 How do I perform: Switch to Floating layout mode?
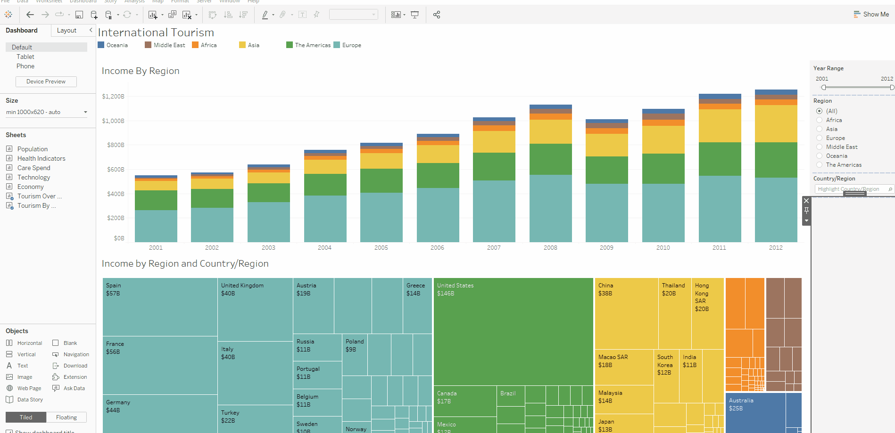click(66, 417)
